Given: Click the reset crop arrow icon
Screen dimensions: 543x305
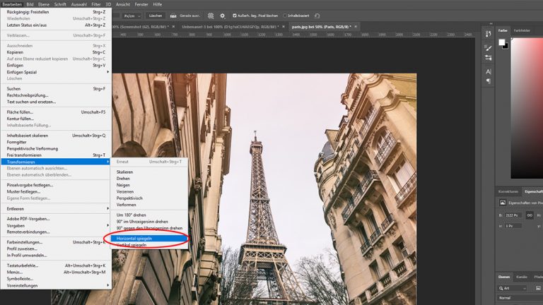Looking at the screenshot, I should click(x=318, y=15).
